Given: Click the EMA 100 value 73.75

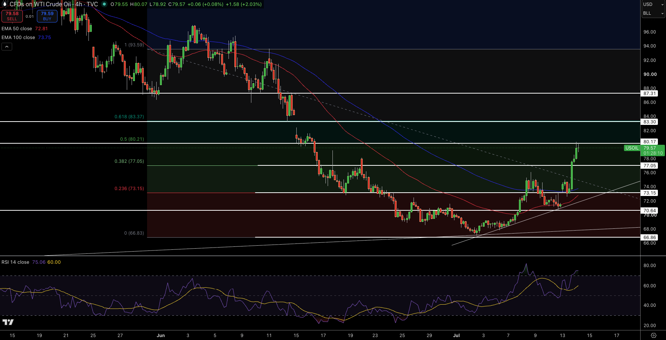Looking at the screenshot, I should [x=45, y=38].
